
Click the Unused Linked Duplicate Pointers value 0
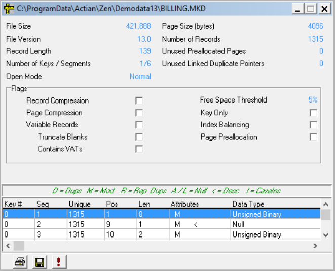pyautogui.click(x=321, y=63)
